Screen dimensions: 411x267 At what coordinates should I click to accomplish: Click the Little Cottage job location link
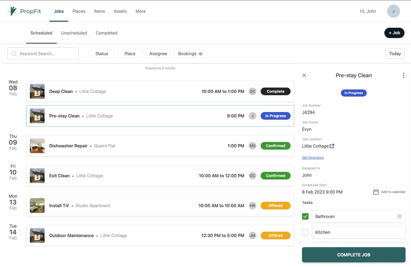(x=315, y=146)
